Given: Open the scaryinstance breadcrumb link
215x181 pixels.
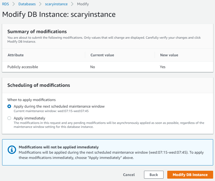Looking at the screenshot, I should tap(56, 4).
